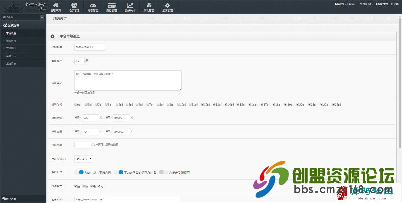Check the 3时 hour checkbox
Screen dimensions: 402x203
click(x=107, y=104)
